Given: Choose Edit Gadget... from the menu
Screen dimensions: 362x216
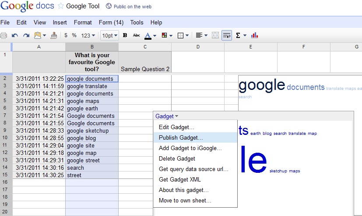Looking at the screenshot, I should [x=195, y=127].
